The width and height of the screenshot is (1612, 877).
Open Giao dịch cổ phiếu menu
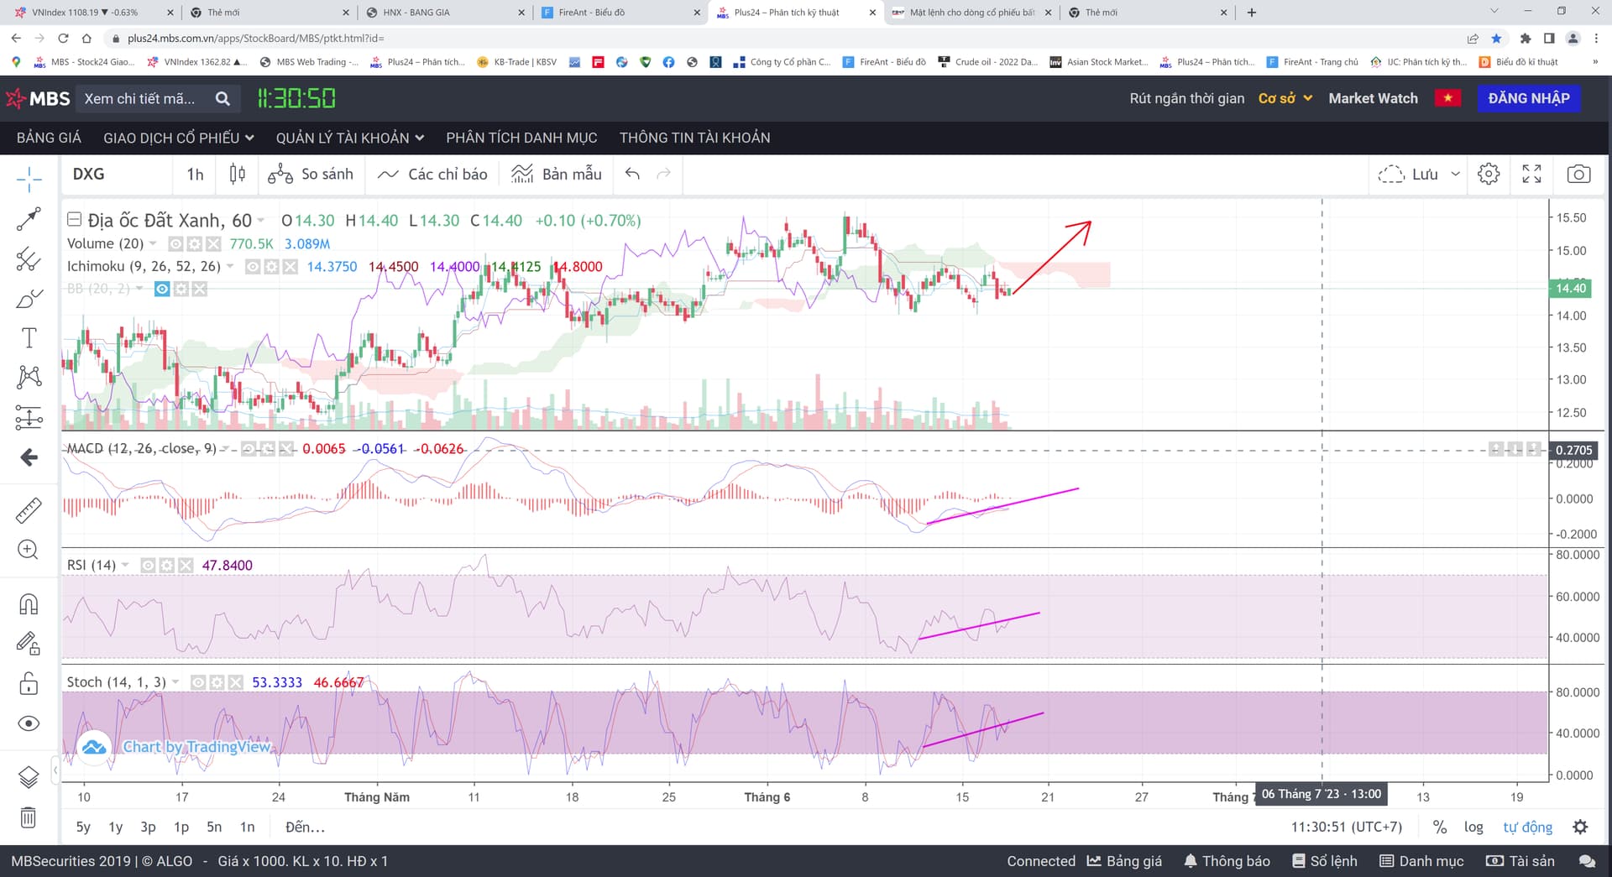click(x=179, y=138)
